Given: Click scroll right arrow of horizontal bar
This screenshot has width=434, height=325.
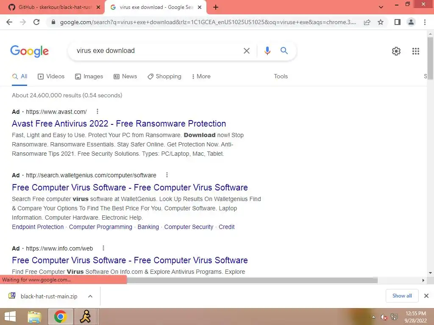Looking at the screenshot, I should point(423,281).
